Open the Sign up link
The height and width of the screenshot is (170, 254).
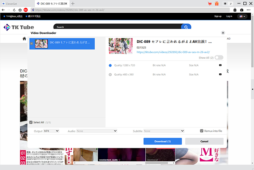coord(218,16)
